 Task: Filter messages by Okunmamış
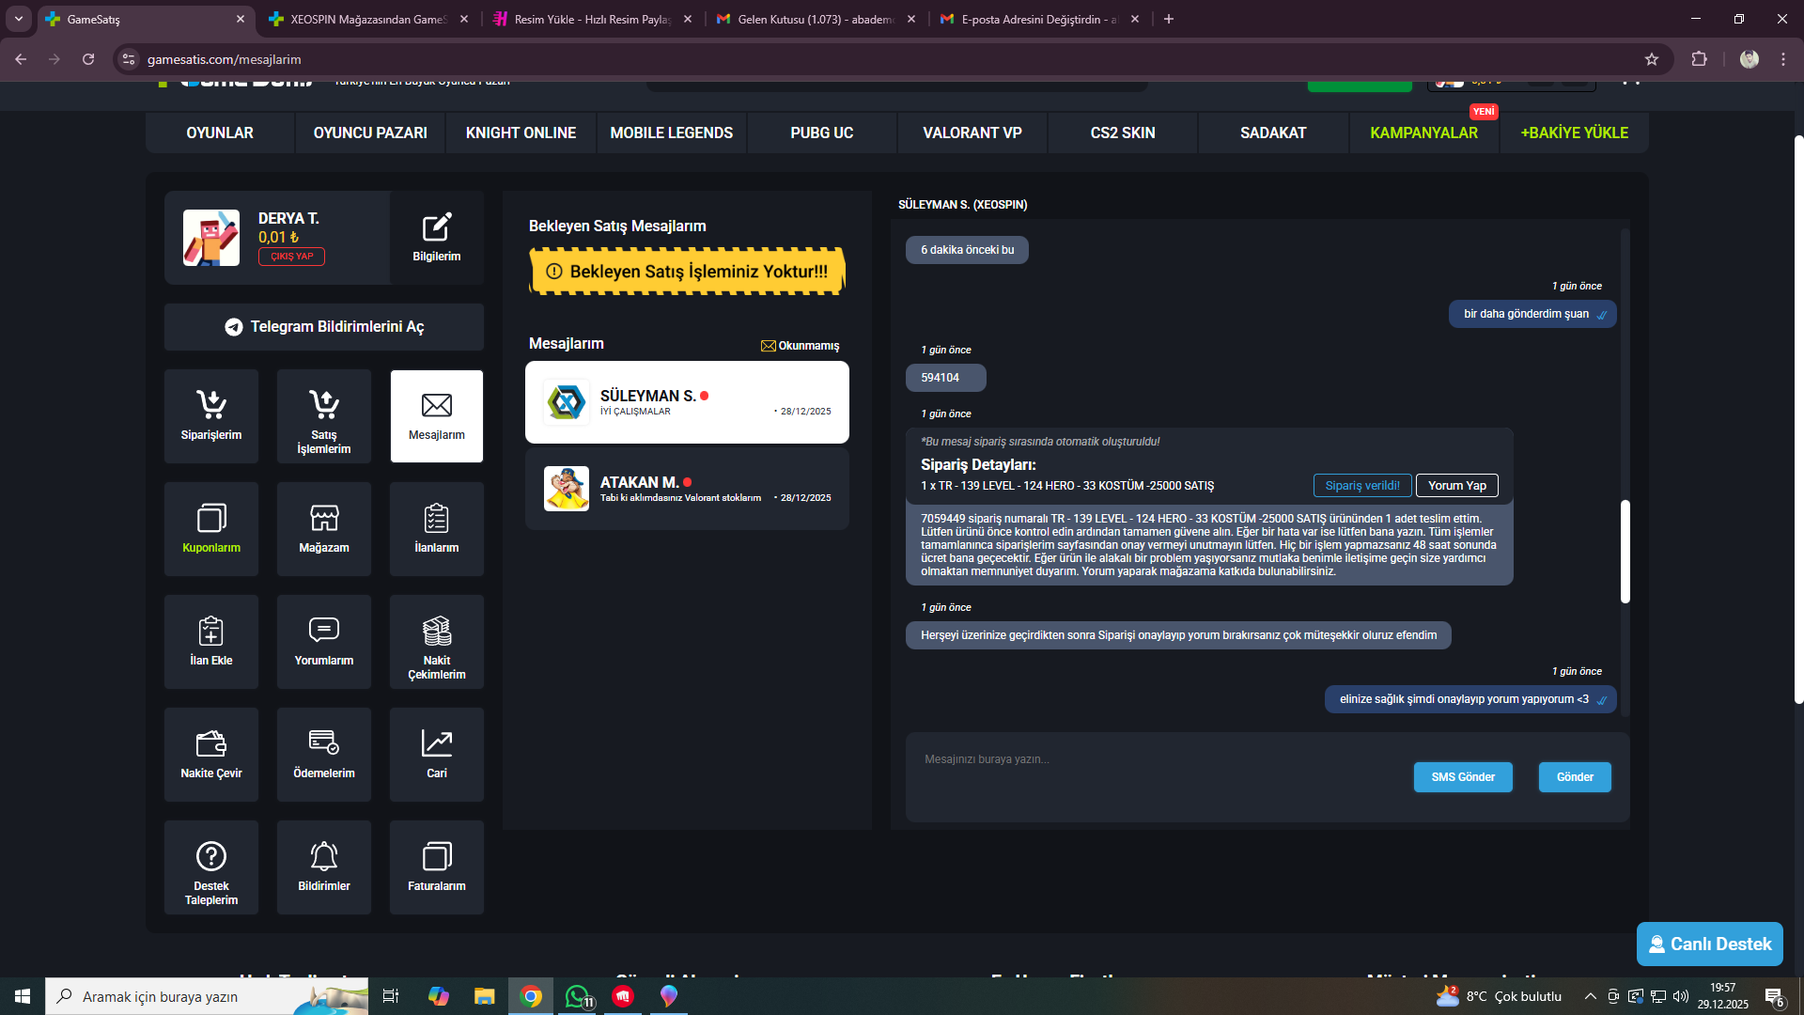[800, 346]
